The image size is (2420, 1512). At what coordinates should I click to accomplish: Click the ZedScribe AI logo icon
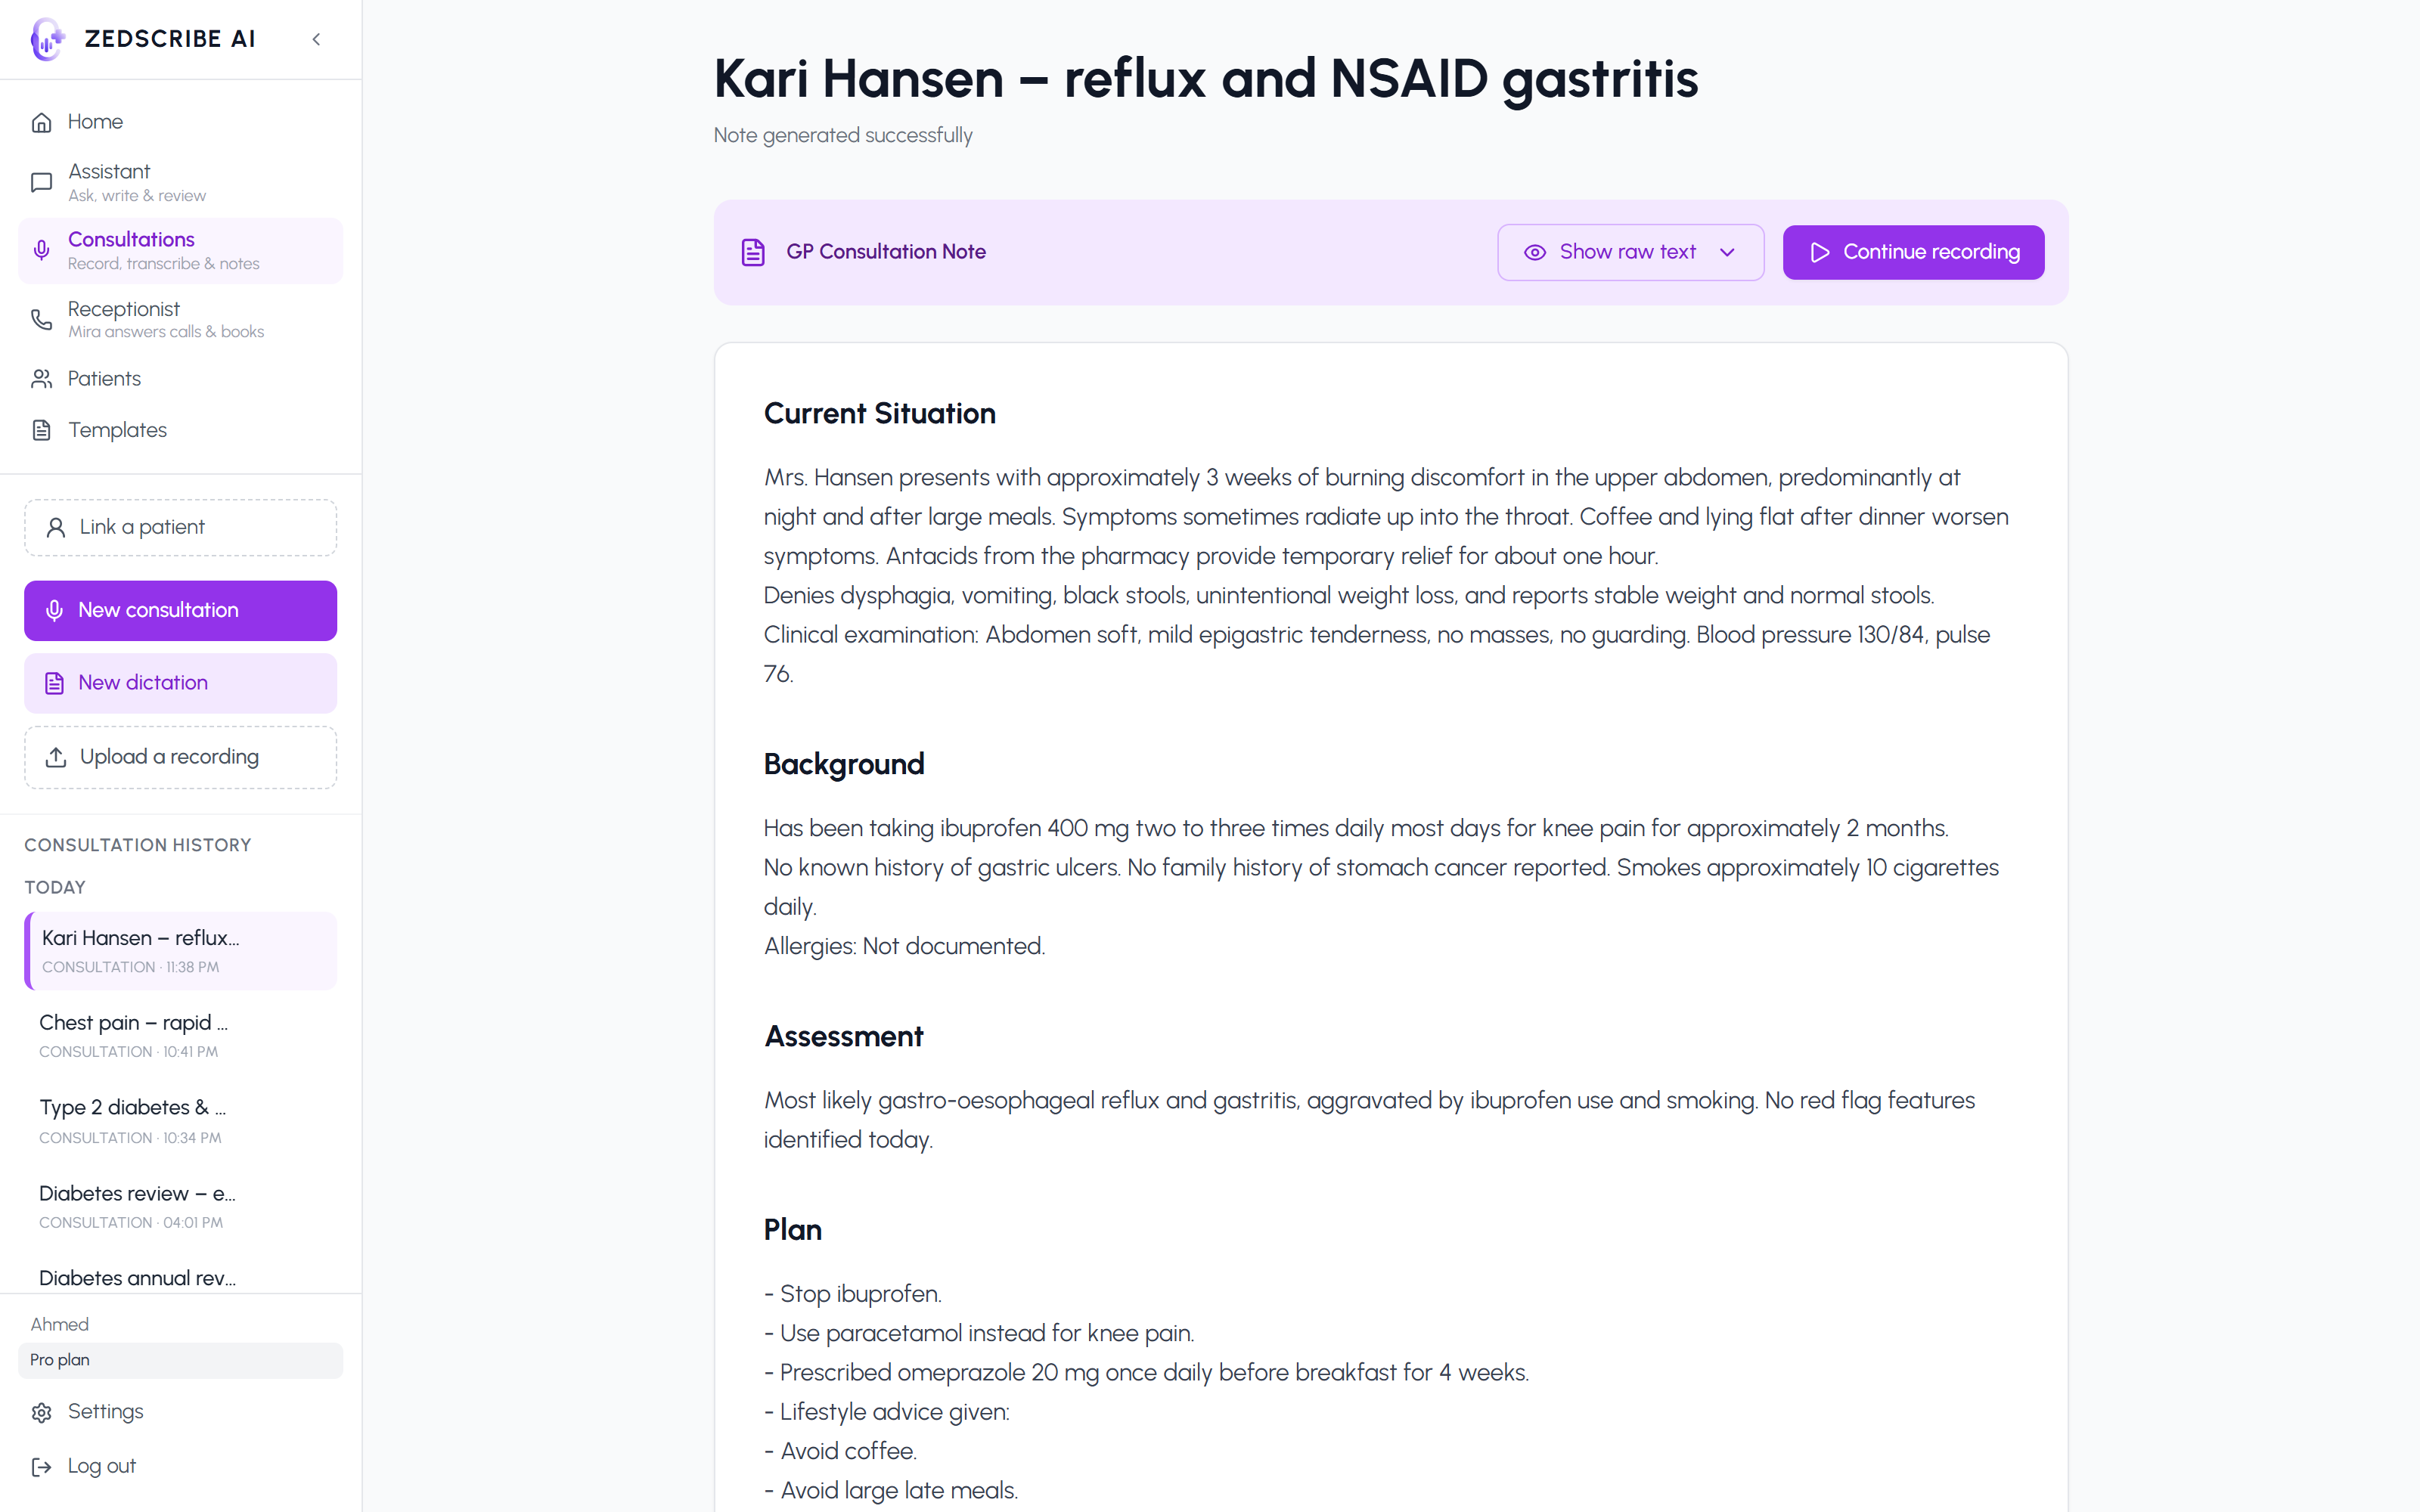(x=47, y=39)
